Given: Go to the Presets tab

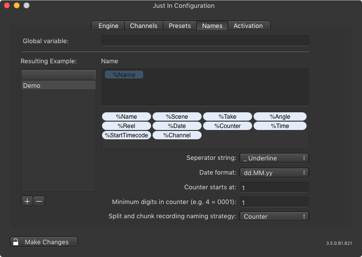Looking at the screenshot, I should point(180,26).
